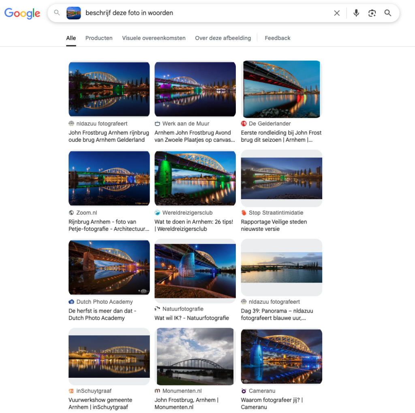Open the Monumenten.nl cloudy bridge photo
The height and width of the screenshot is (413, 415).
(195, 356)
